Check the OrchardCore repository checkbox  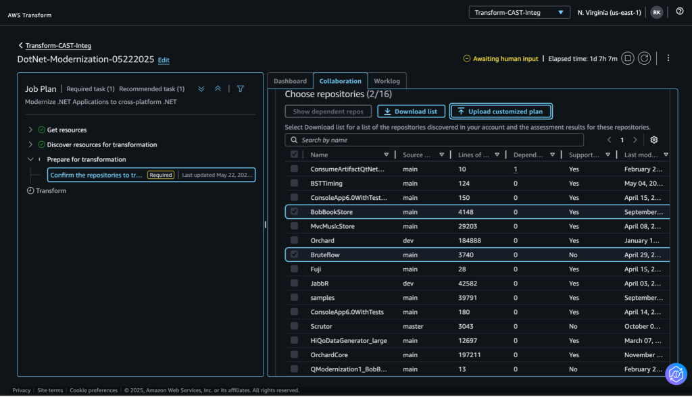click(x=295, y=354)
